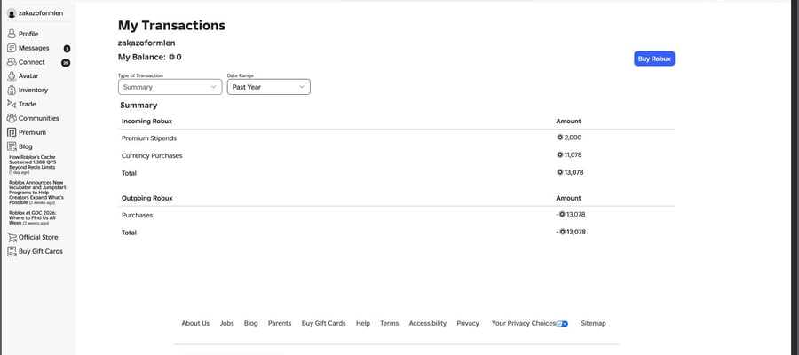Click the Inventory lock icon
The height and width of the screenshot is (355, 799).
pos(12,91)
